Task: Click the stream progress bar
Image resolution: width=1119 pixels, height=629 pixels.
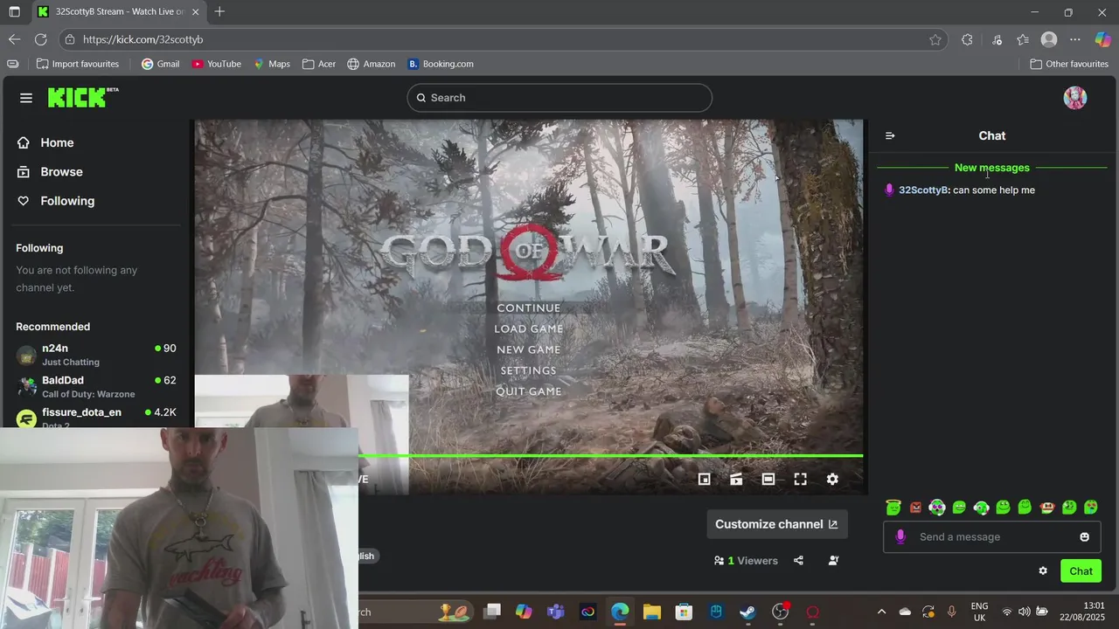Action: tap(610, 456)
